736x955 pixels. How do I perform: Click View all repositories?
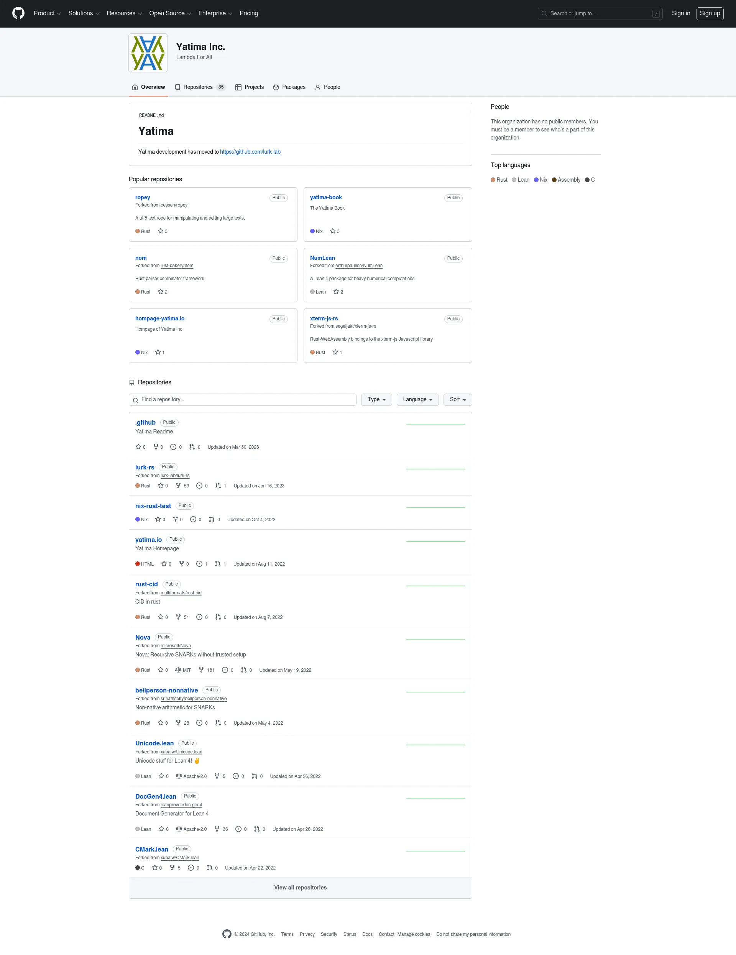point(301,887)
